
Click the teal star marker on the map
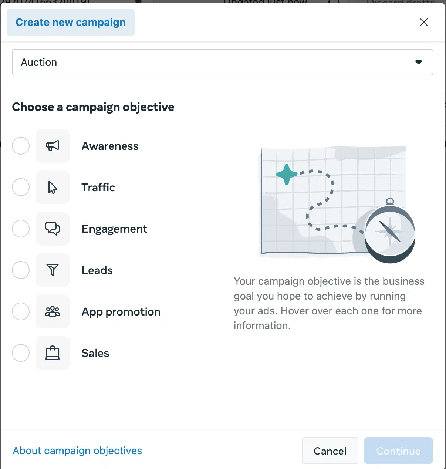tap(286, 175)
